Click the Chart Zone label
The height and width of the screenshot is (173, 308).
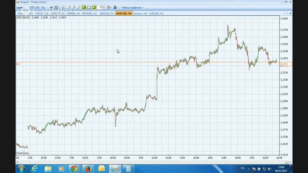(x=23, y=153)
